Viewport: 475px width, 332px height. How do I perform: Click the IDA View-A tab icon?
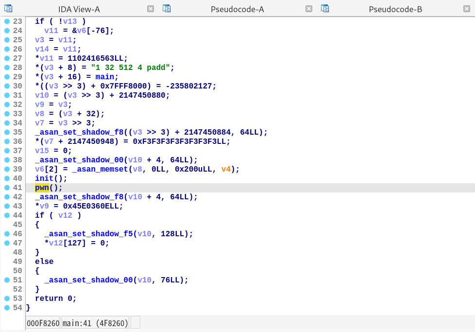click(8, 8)
